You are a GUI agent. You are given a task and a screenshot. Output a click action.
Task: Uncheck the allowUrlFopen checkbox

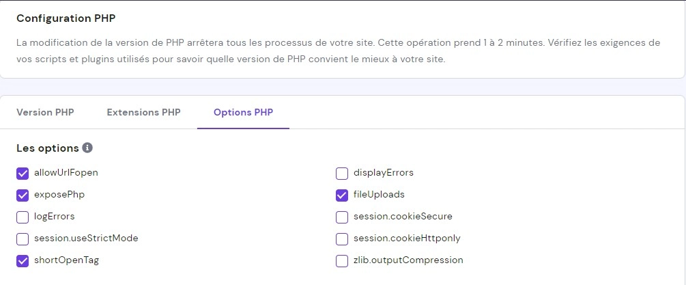tap(23, 173)
